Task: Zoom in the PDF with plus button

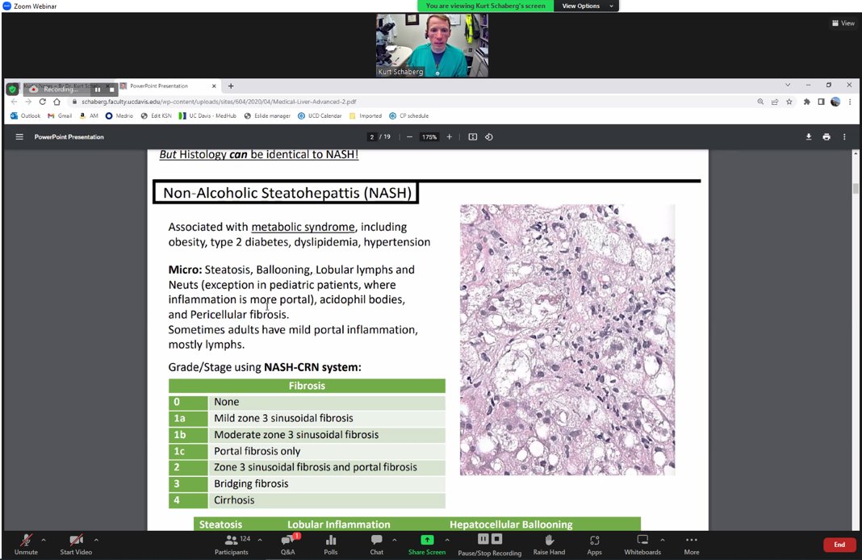Action: point(449,137)
